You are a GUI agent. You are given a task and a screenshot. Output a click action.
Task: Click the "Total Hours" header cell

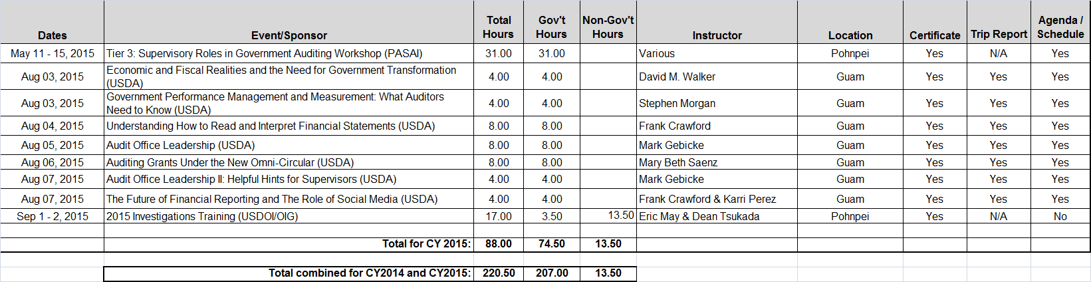coord(499,27)
